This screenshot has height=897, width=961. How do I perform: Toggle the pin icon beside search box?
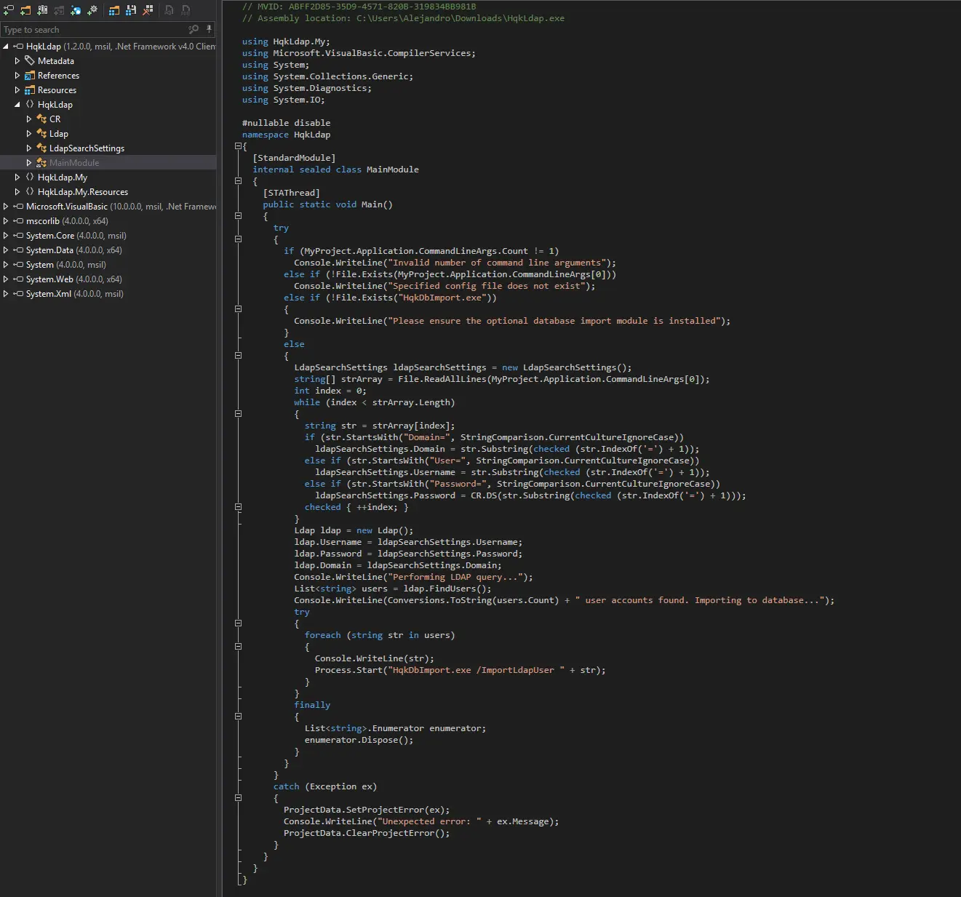pos(210,29)
